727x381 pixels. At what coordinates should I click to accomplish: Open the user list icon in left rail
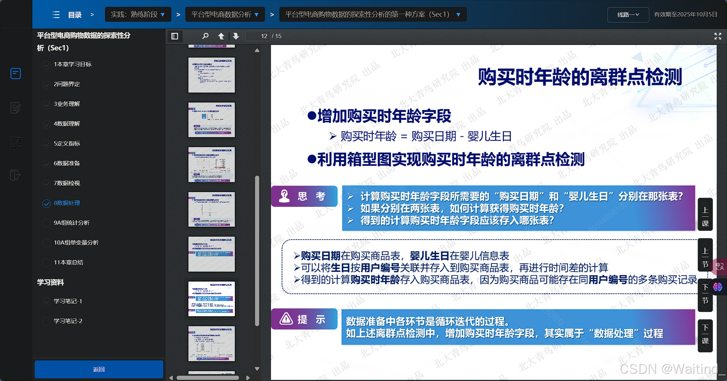click(16, 141)
